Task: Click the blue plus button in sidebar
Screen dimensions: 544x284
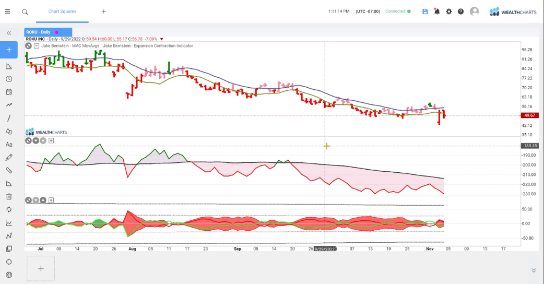Action: click(9, 50)
